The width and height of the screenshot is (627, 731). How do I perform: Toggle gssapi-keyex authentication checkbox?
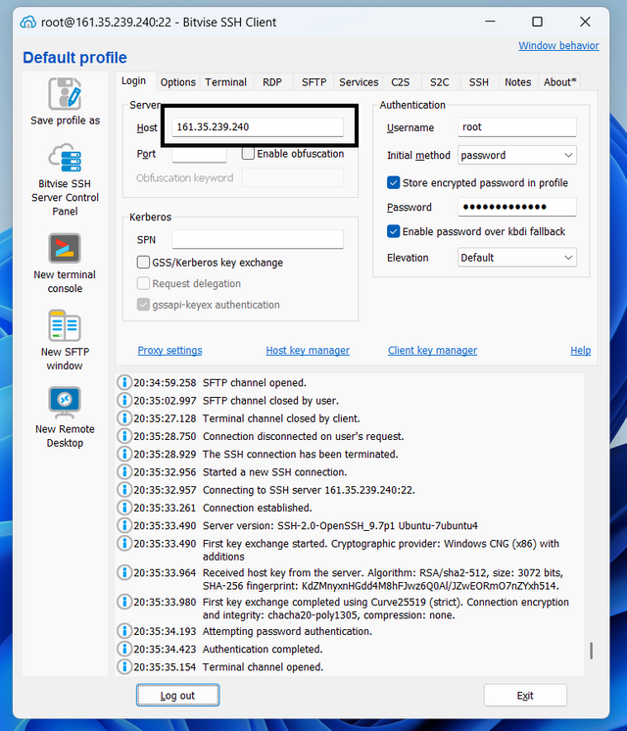143,305
